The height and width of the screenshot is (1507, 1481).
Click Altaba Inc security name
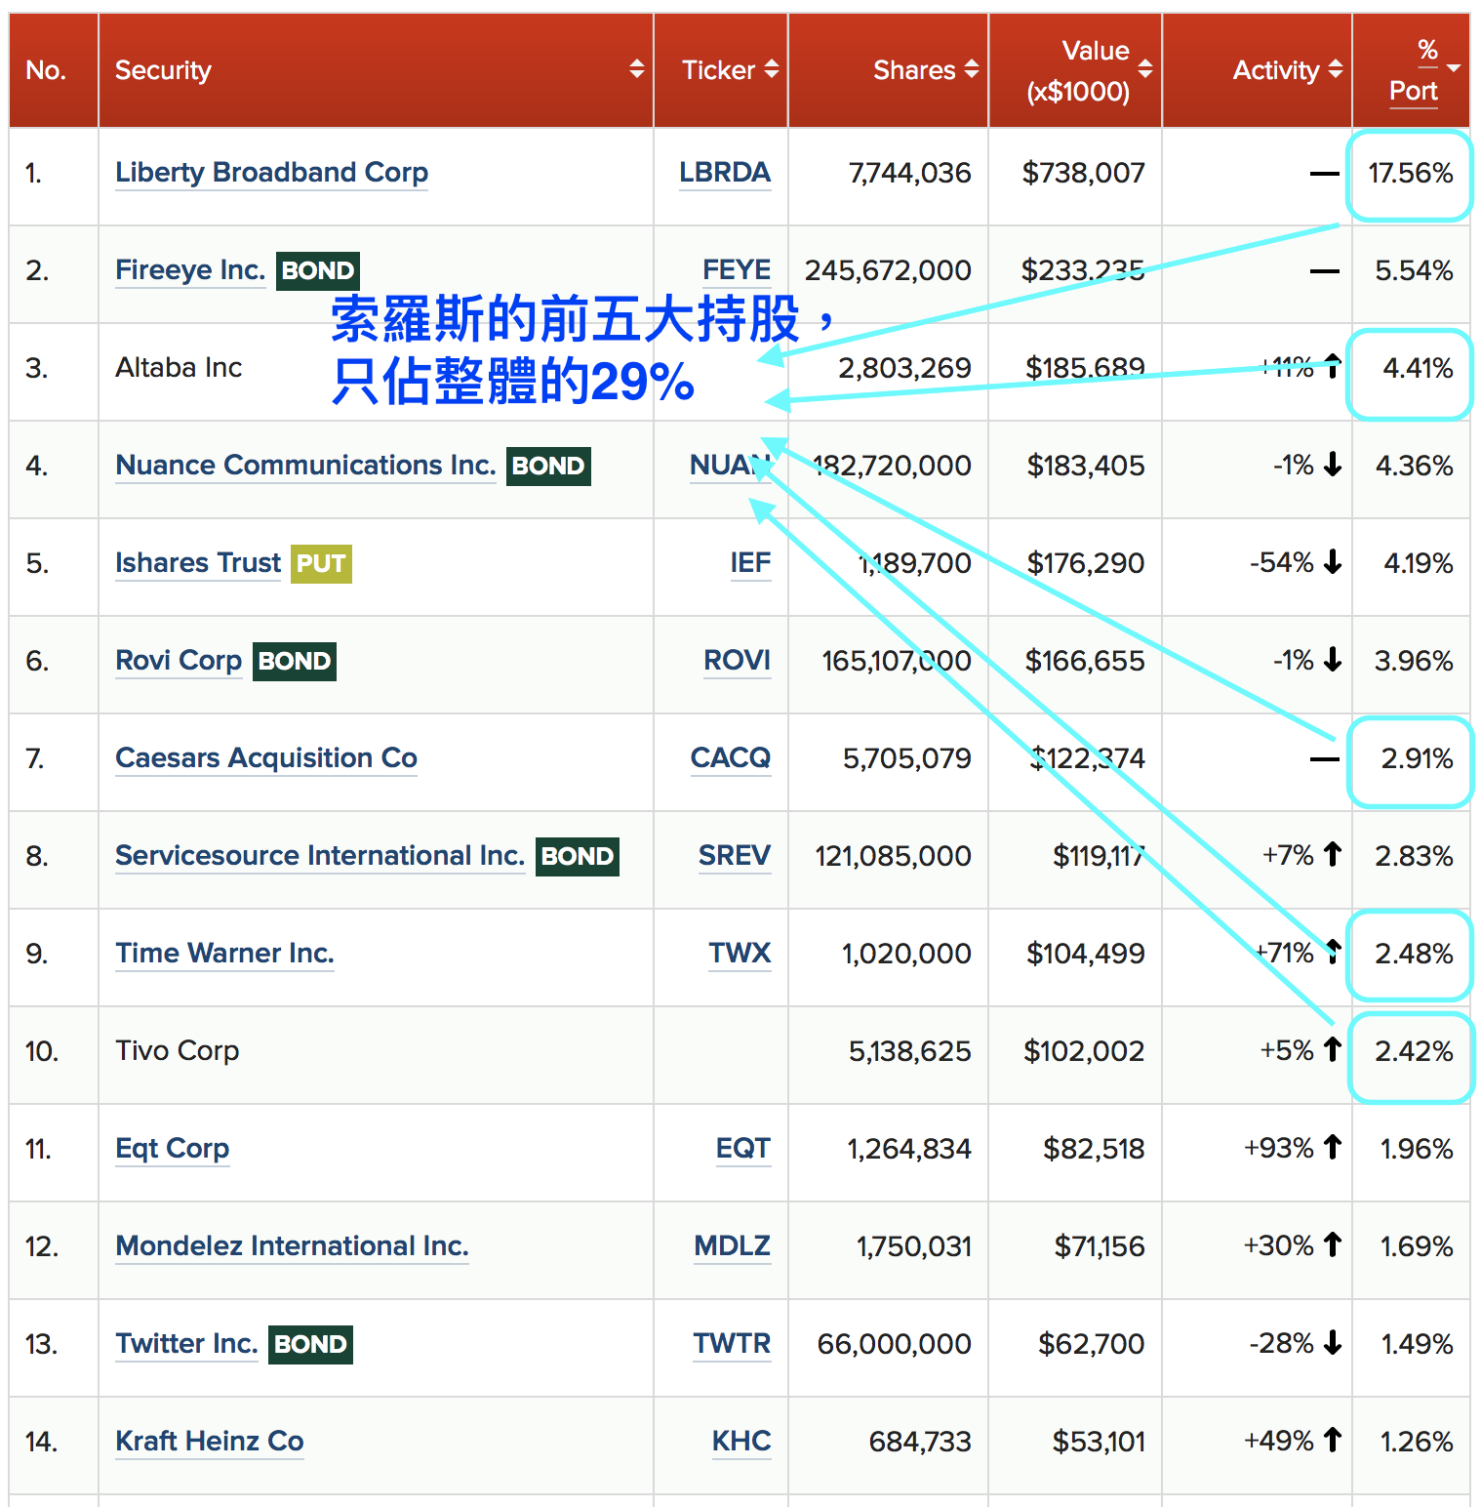(179, 368)
